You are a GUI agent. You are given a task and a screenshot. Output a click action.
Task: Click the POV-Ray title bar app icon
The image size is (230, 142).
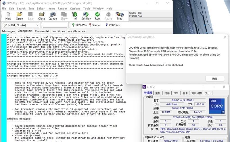pyautogui.click(x=4, y=3)
